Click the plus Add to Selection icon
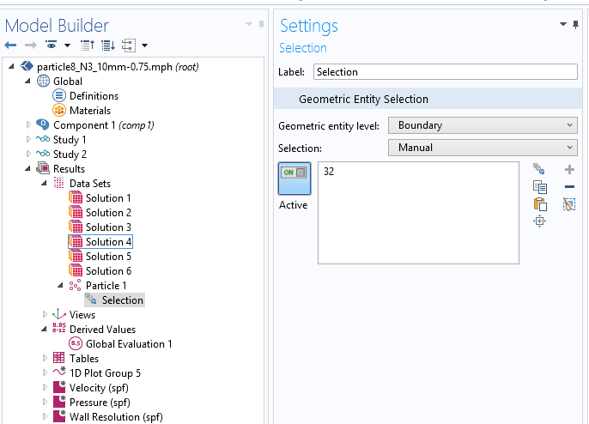589x424 pixels. (568, 170)
